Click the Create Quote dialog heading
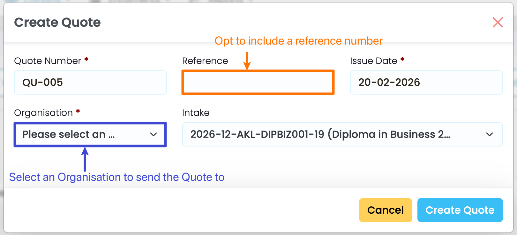Screen dimensions: 517x235 pyautogui.click(x=57, y=22)
